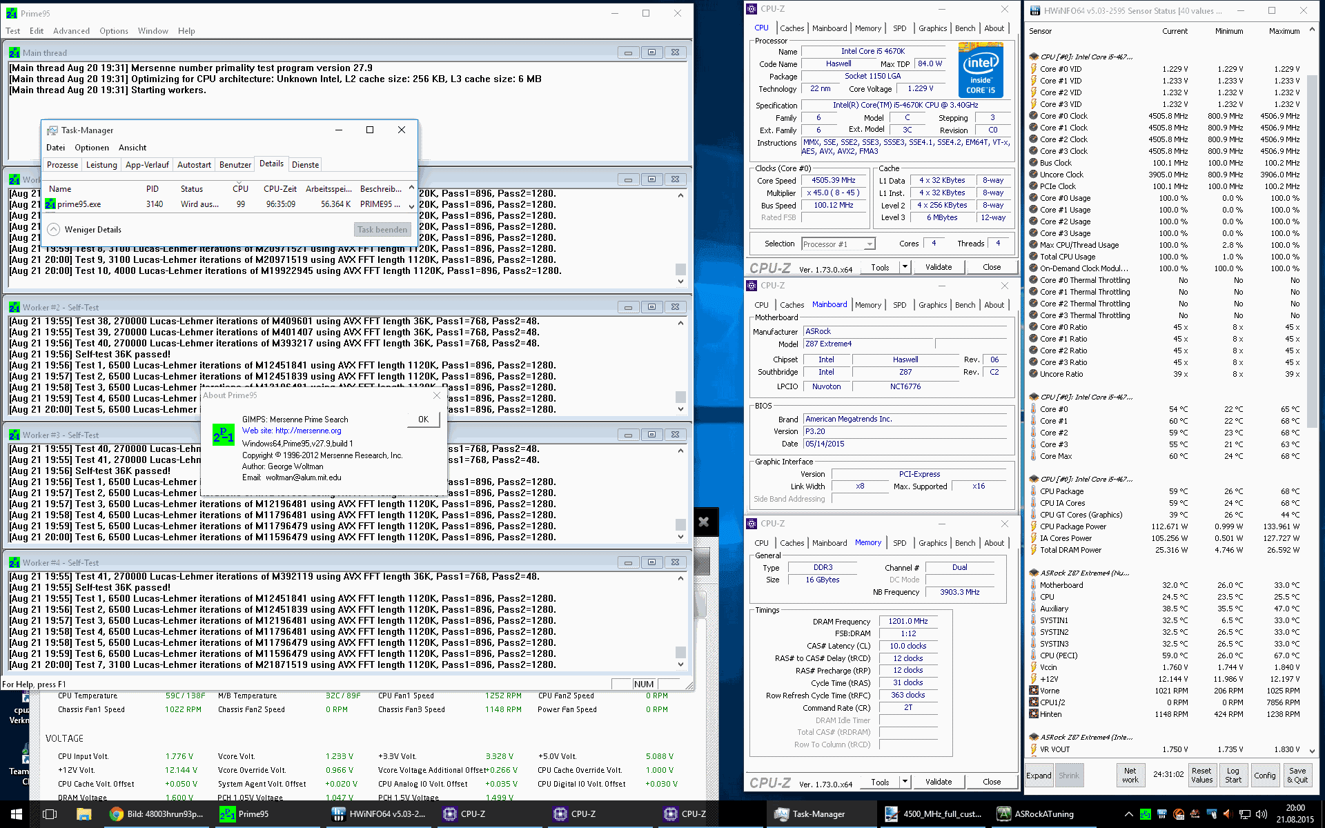This screenshot has width=1325, height=828.
Task: Open Task View from the taskbar
Action: [50, 814]
